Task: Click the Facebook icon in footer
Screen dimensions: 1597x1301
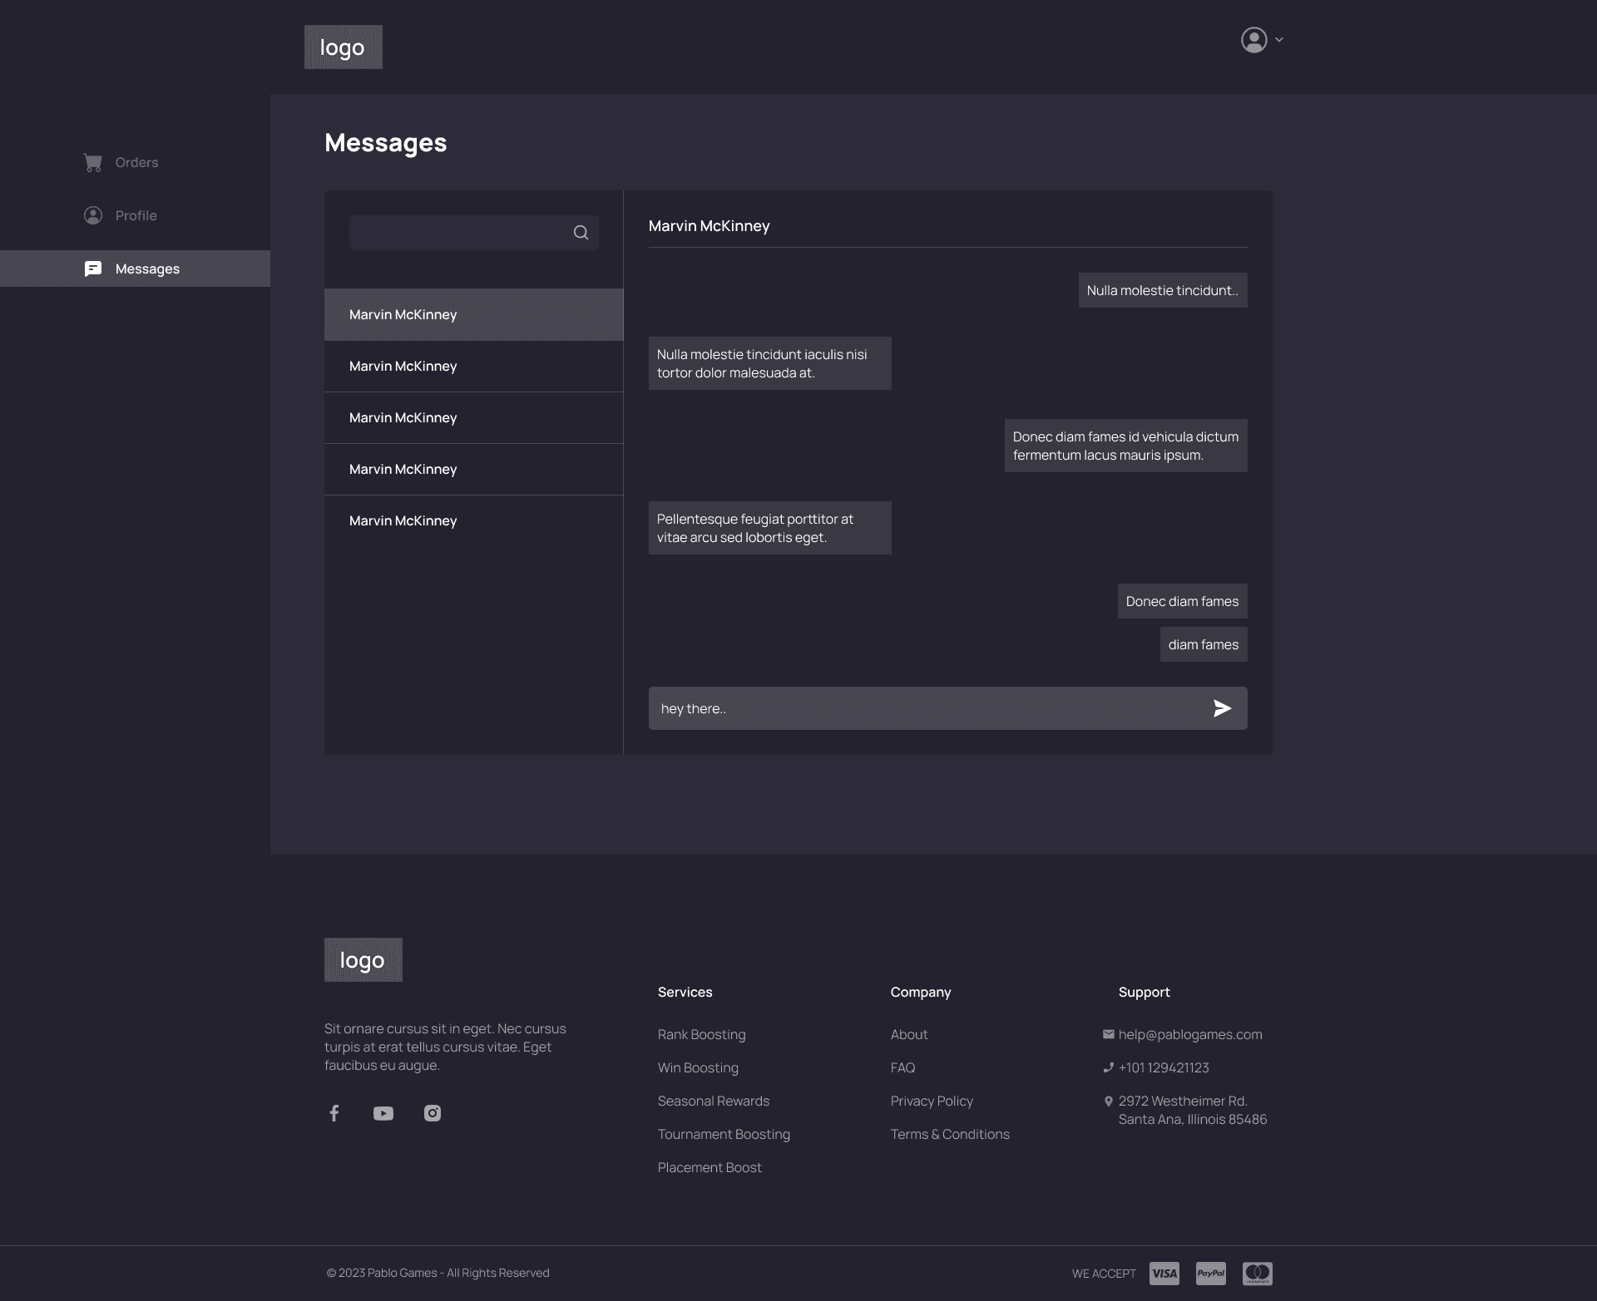Action: click(334, 1113)
